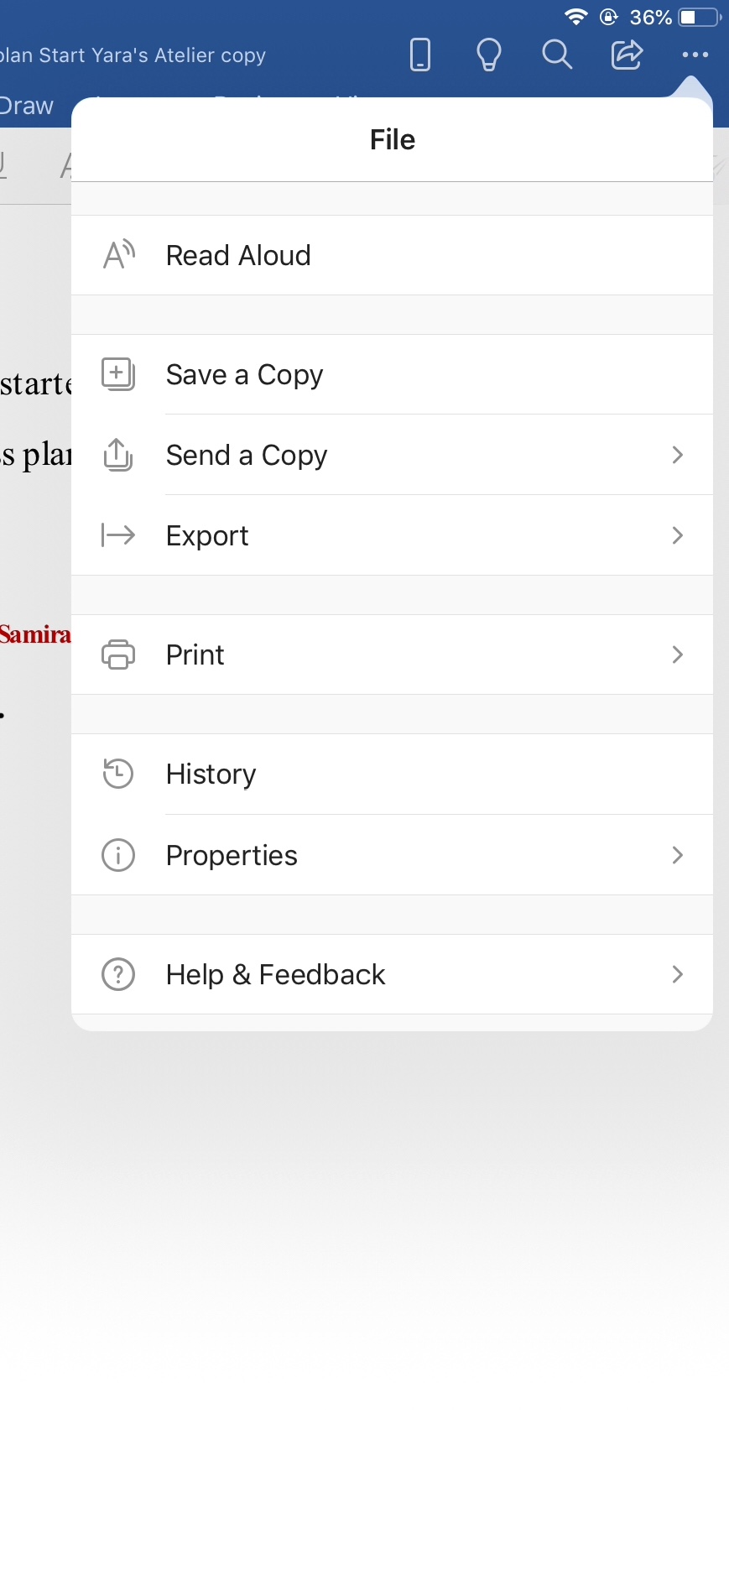This screenshot has height=1580, width=729.
Task: Switch to the Draw ribbon tab
Action: point(27,107)
